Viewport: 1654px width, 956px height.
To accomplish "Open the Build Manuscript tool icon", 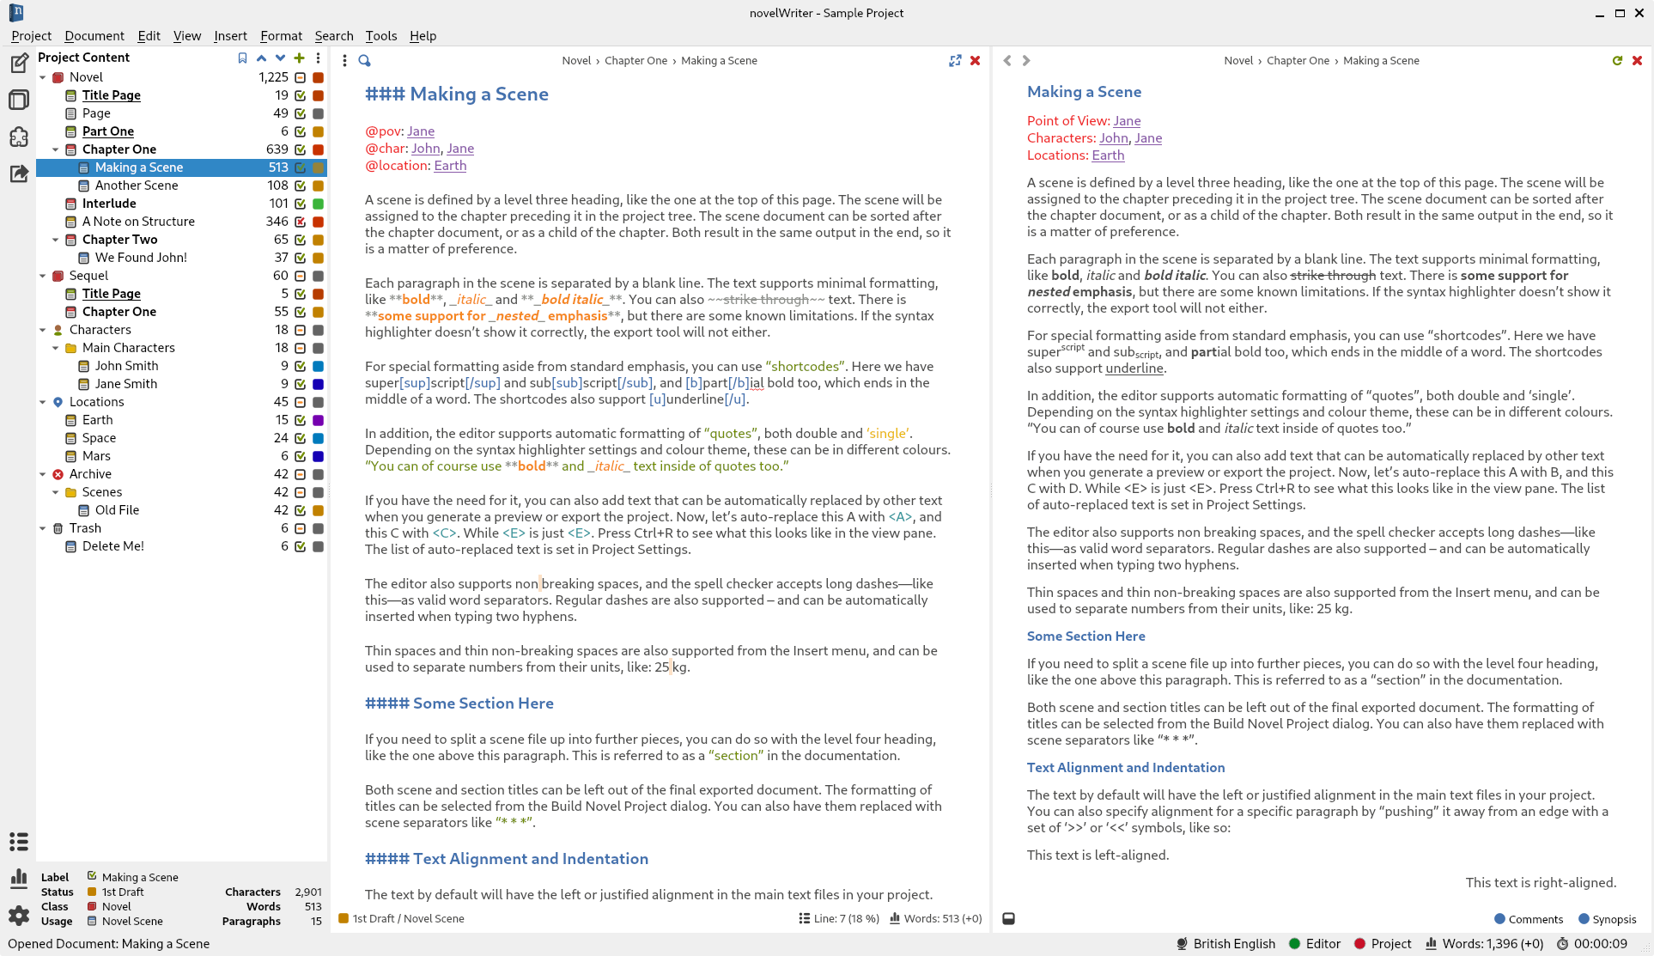I will pos(18,174).
